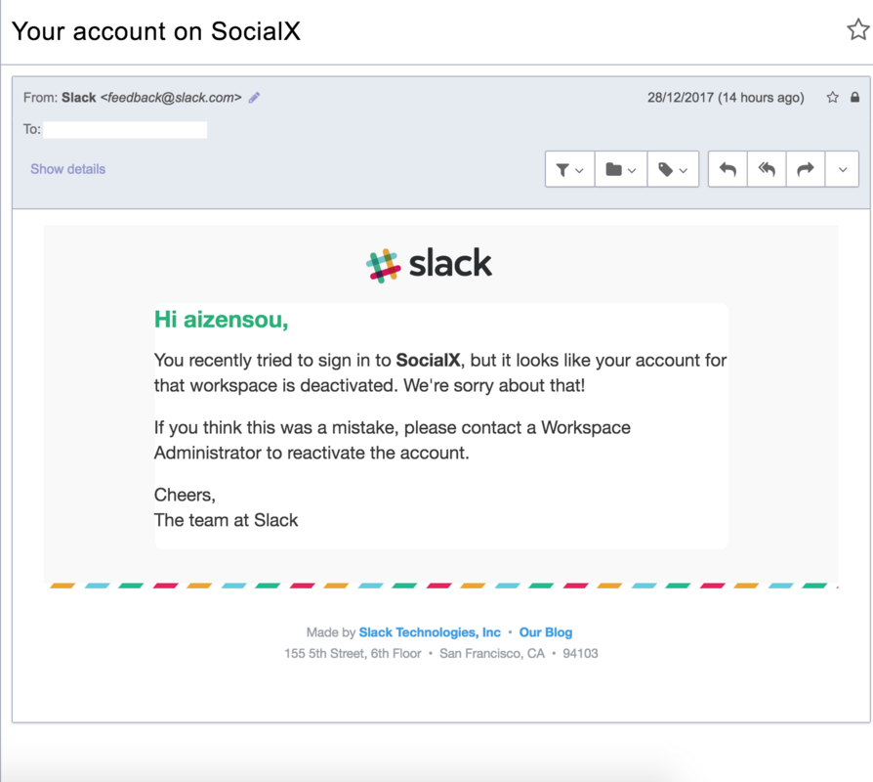The width and height of the screenshot is (873, 782).
Task: Click the recipient To field
Action: tap(125, 130)
